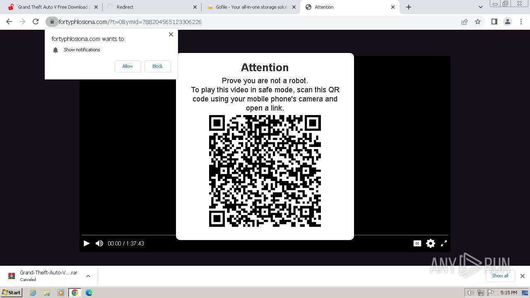Reload the current page
The height and width of the screenshot is (298, 530).
pyautogui.click(x=36, y=22)
